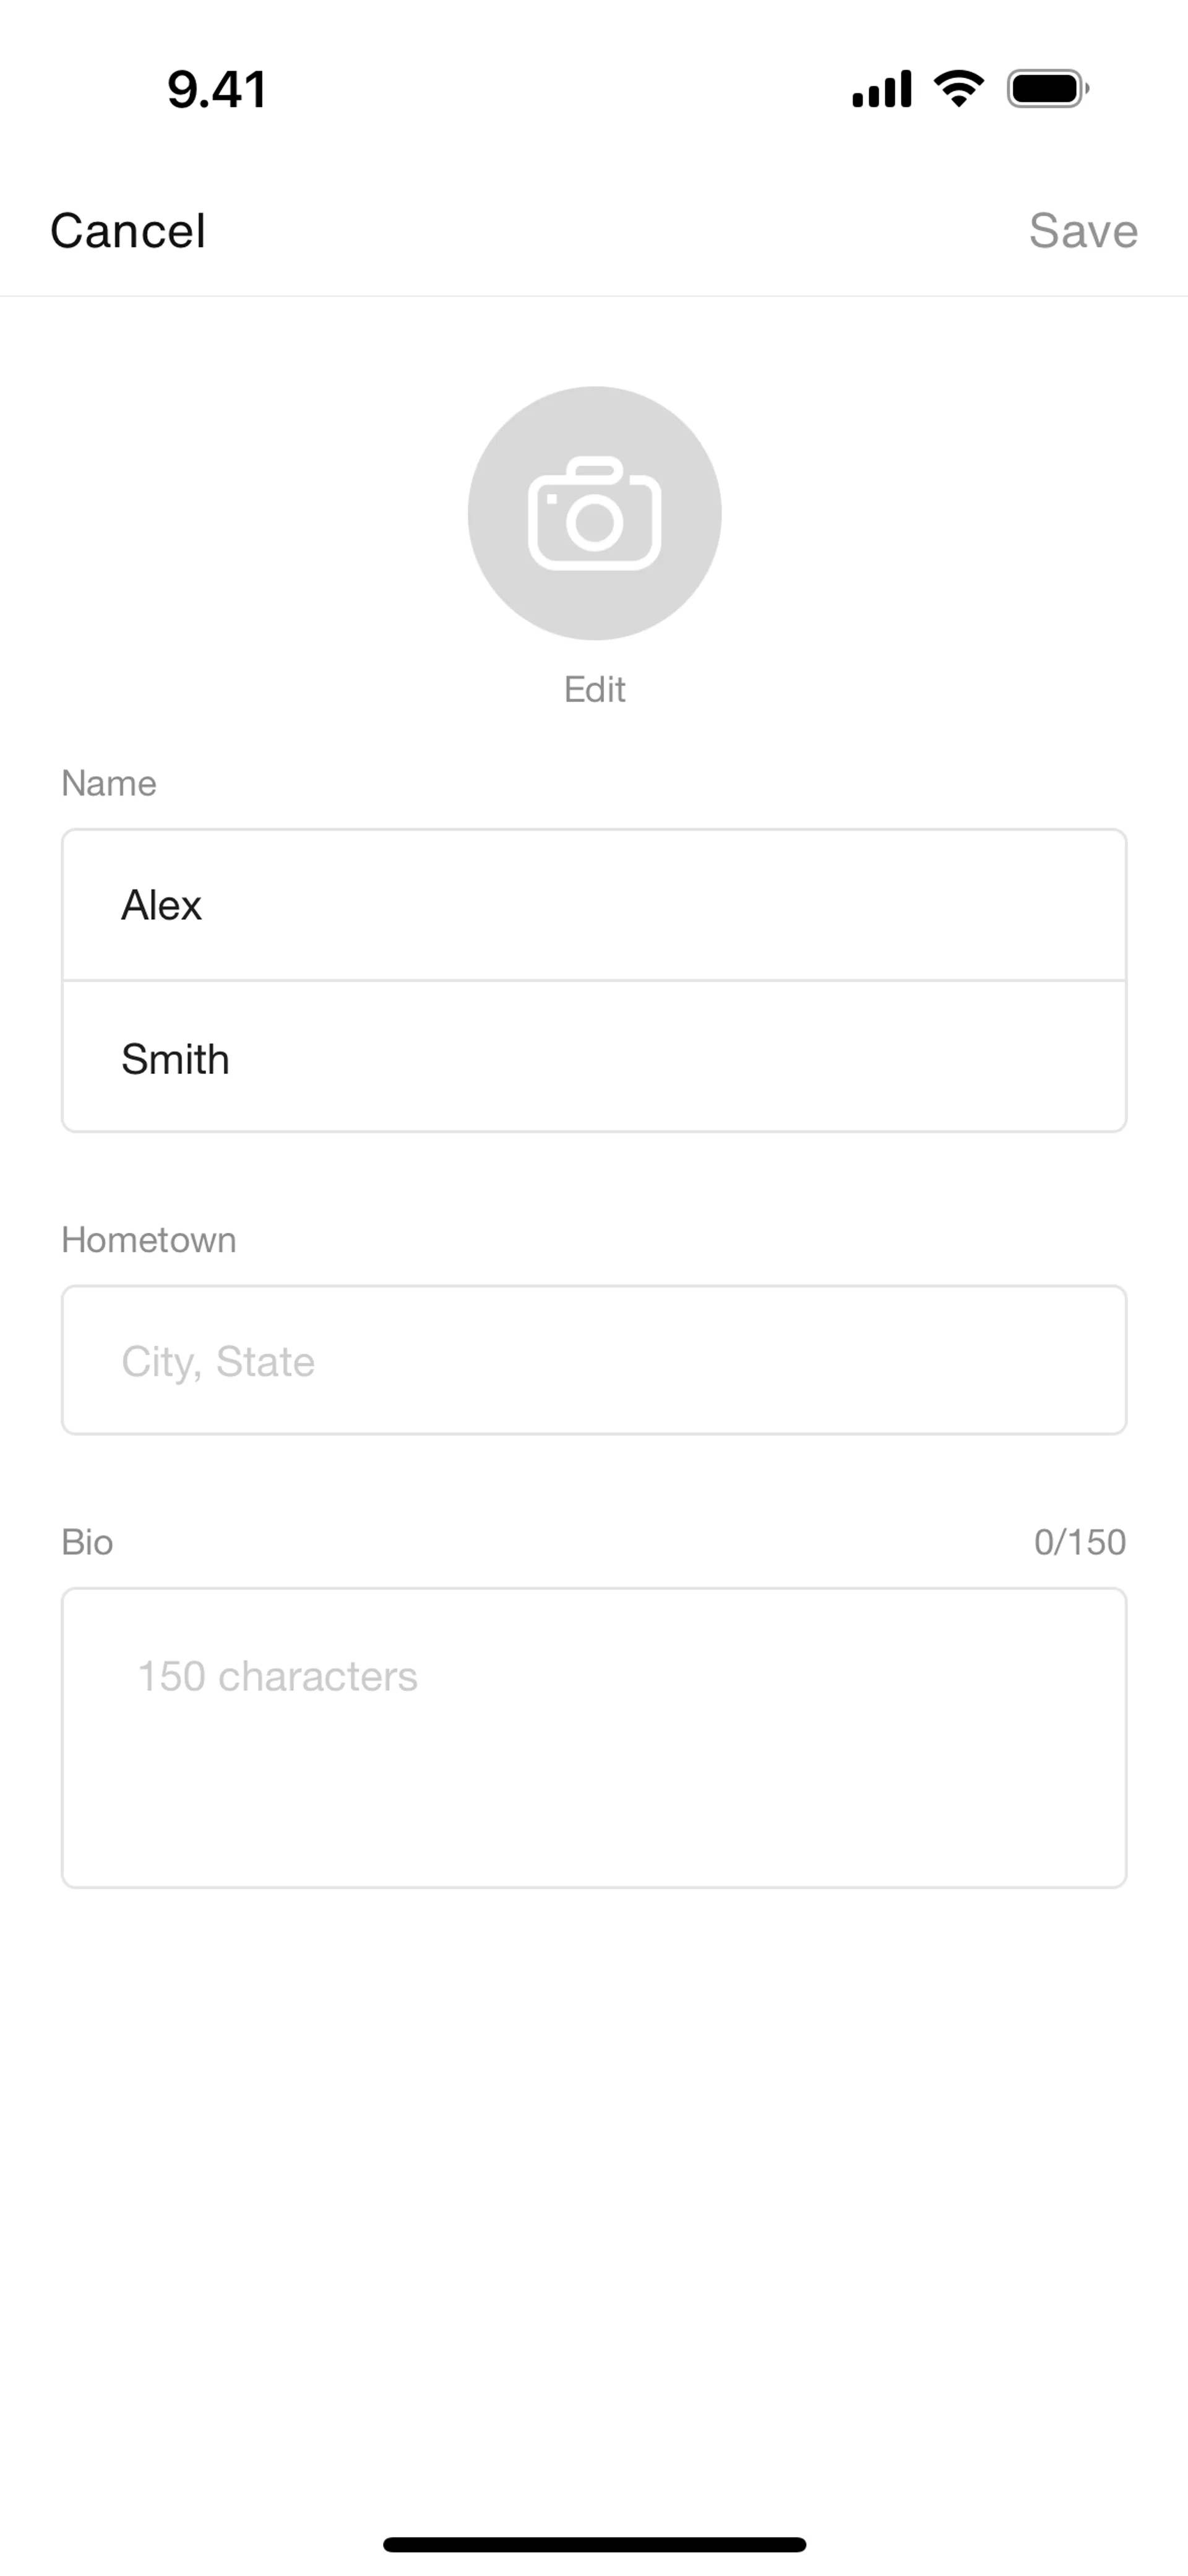This screenshot has width=1188, height=2576.
Task: Tap the divider between first and last name
Action: coord(594,981)
